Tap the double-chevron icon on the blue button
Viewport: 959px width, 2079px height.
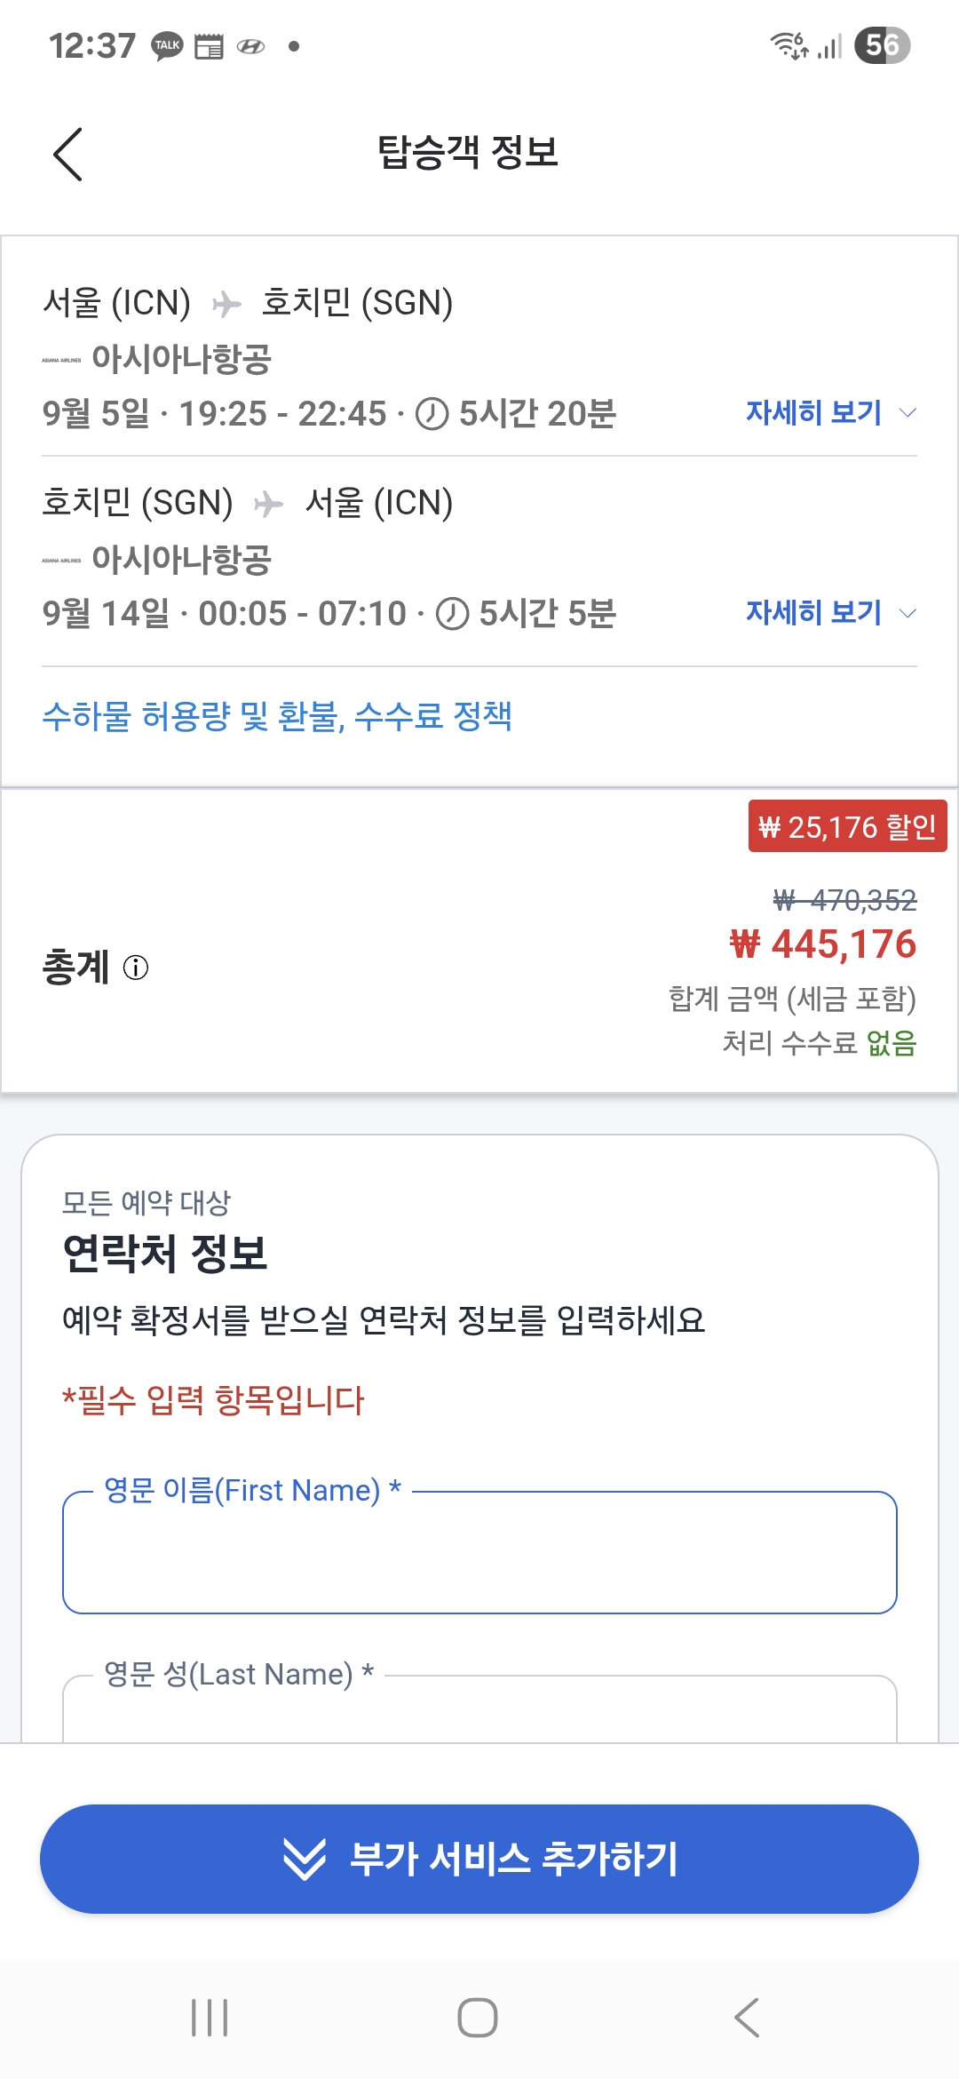tap(304, 1859)
